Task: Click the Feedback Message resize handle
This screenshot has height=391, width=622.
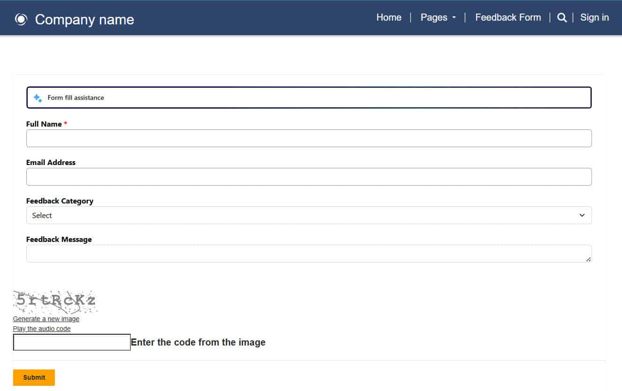Action: [x=588, y=259]
